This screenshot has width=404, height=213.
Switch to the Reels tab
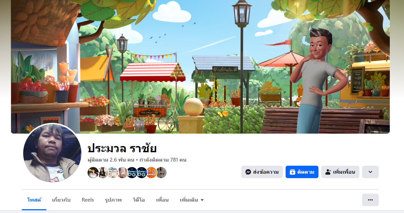click(x=88, y=200)
